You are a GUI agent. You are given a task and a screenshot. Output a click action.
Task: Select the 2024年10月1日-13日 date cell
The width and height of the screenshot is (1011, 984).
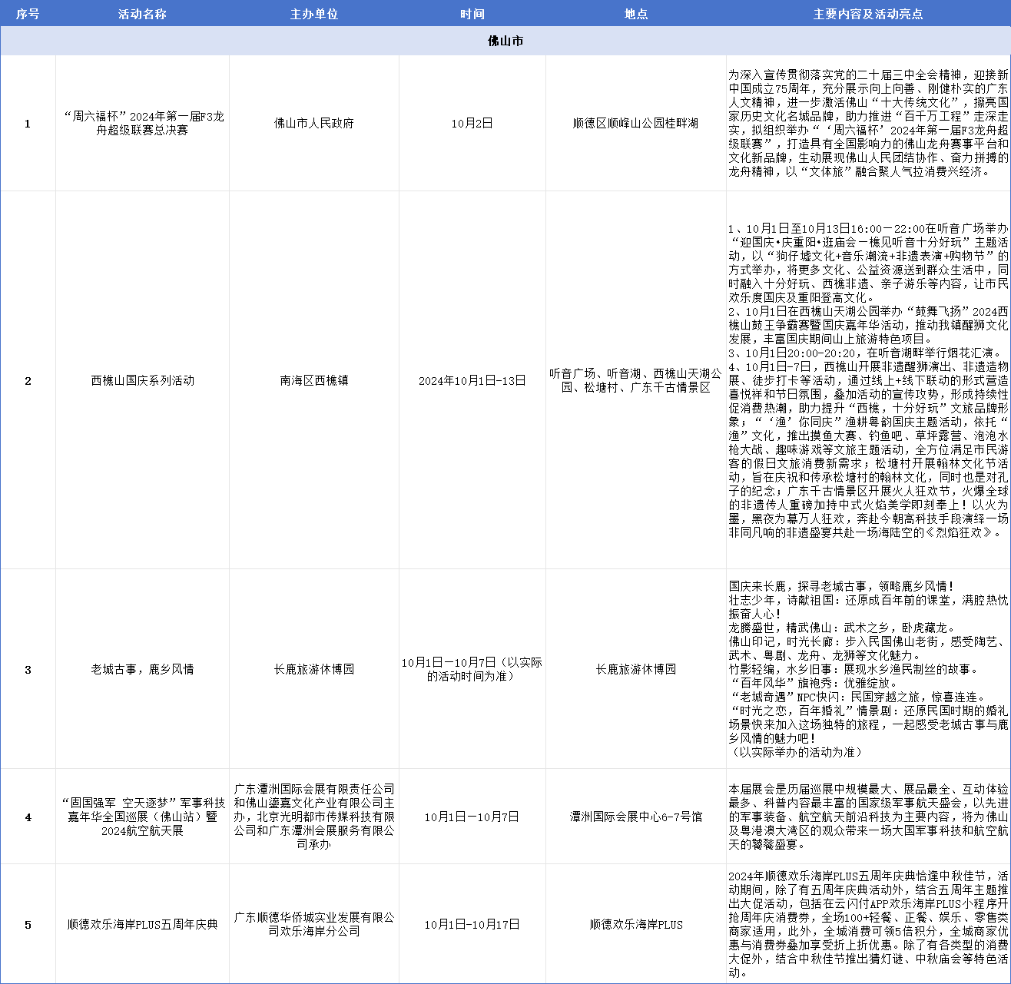pyautogui.click(x=472, y=380)
